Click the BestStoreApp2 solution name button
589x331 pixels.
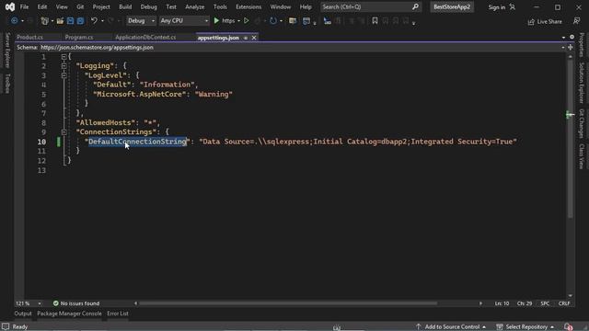coord(452,7)
